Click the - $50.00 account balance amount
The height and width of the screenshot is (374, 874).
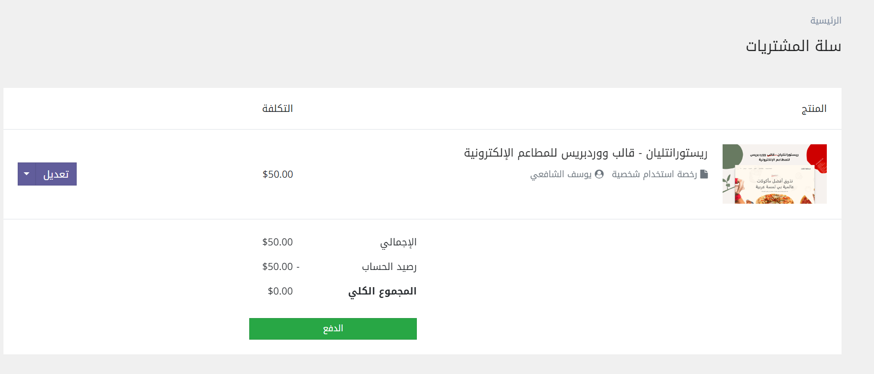pos(281,267)
